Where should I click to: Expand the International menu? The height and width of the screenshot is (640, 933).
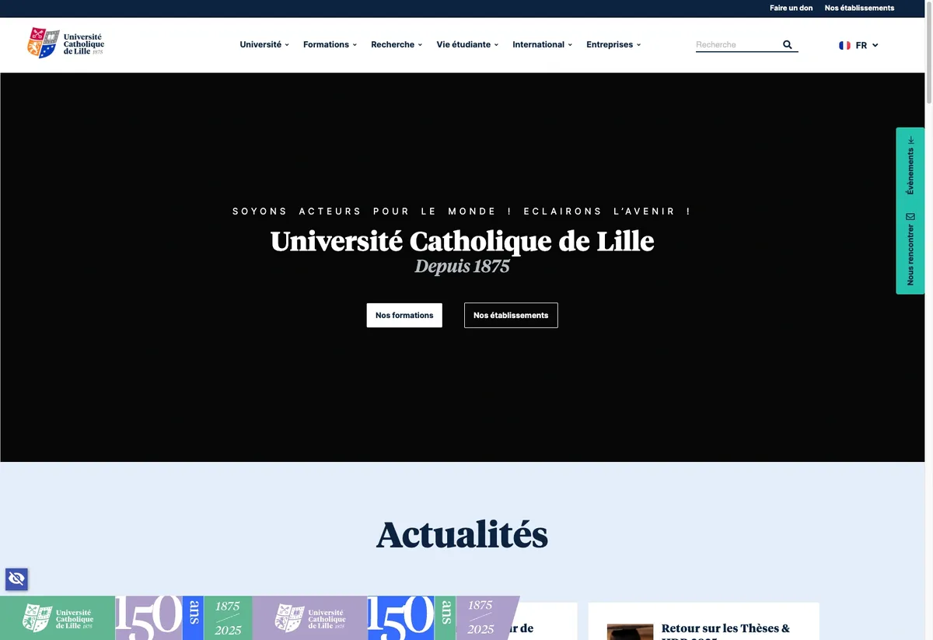point(542,44)
